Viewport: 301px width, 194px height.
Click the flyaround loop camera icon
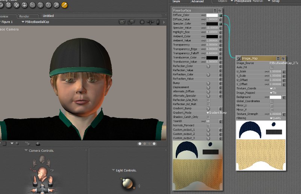click(x=52, y=170)
